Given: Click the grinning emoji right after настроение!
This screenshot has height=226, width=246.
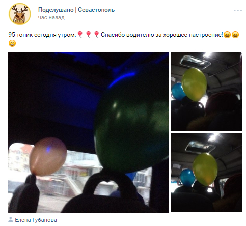Looking at the screenshot, I should tap(227, 35).
